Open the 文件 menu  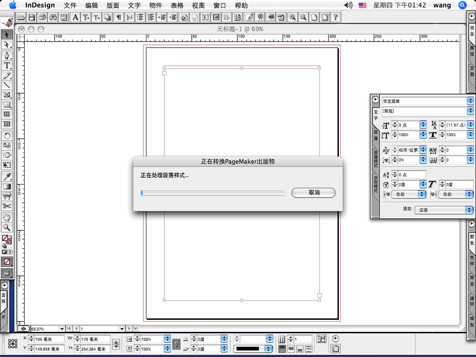click(70, 5)
